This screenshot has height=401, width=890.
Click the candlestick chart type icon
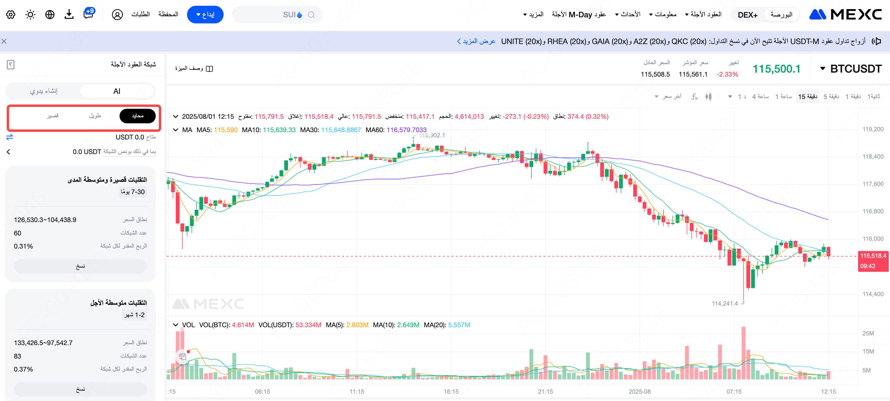pyautogui.click(x=708, y=97)
